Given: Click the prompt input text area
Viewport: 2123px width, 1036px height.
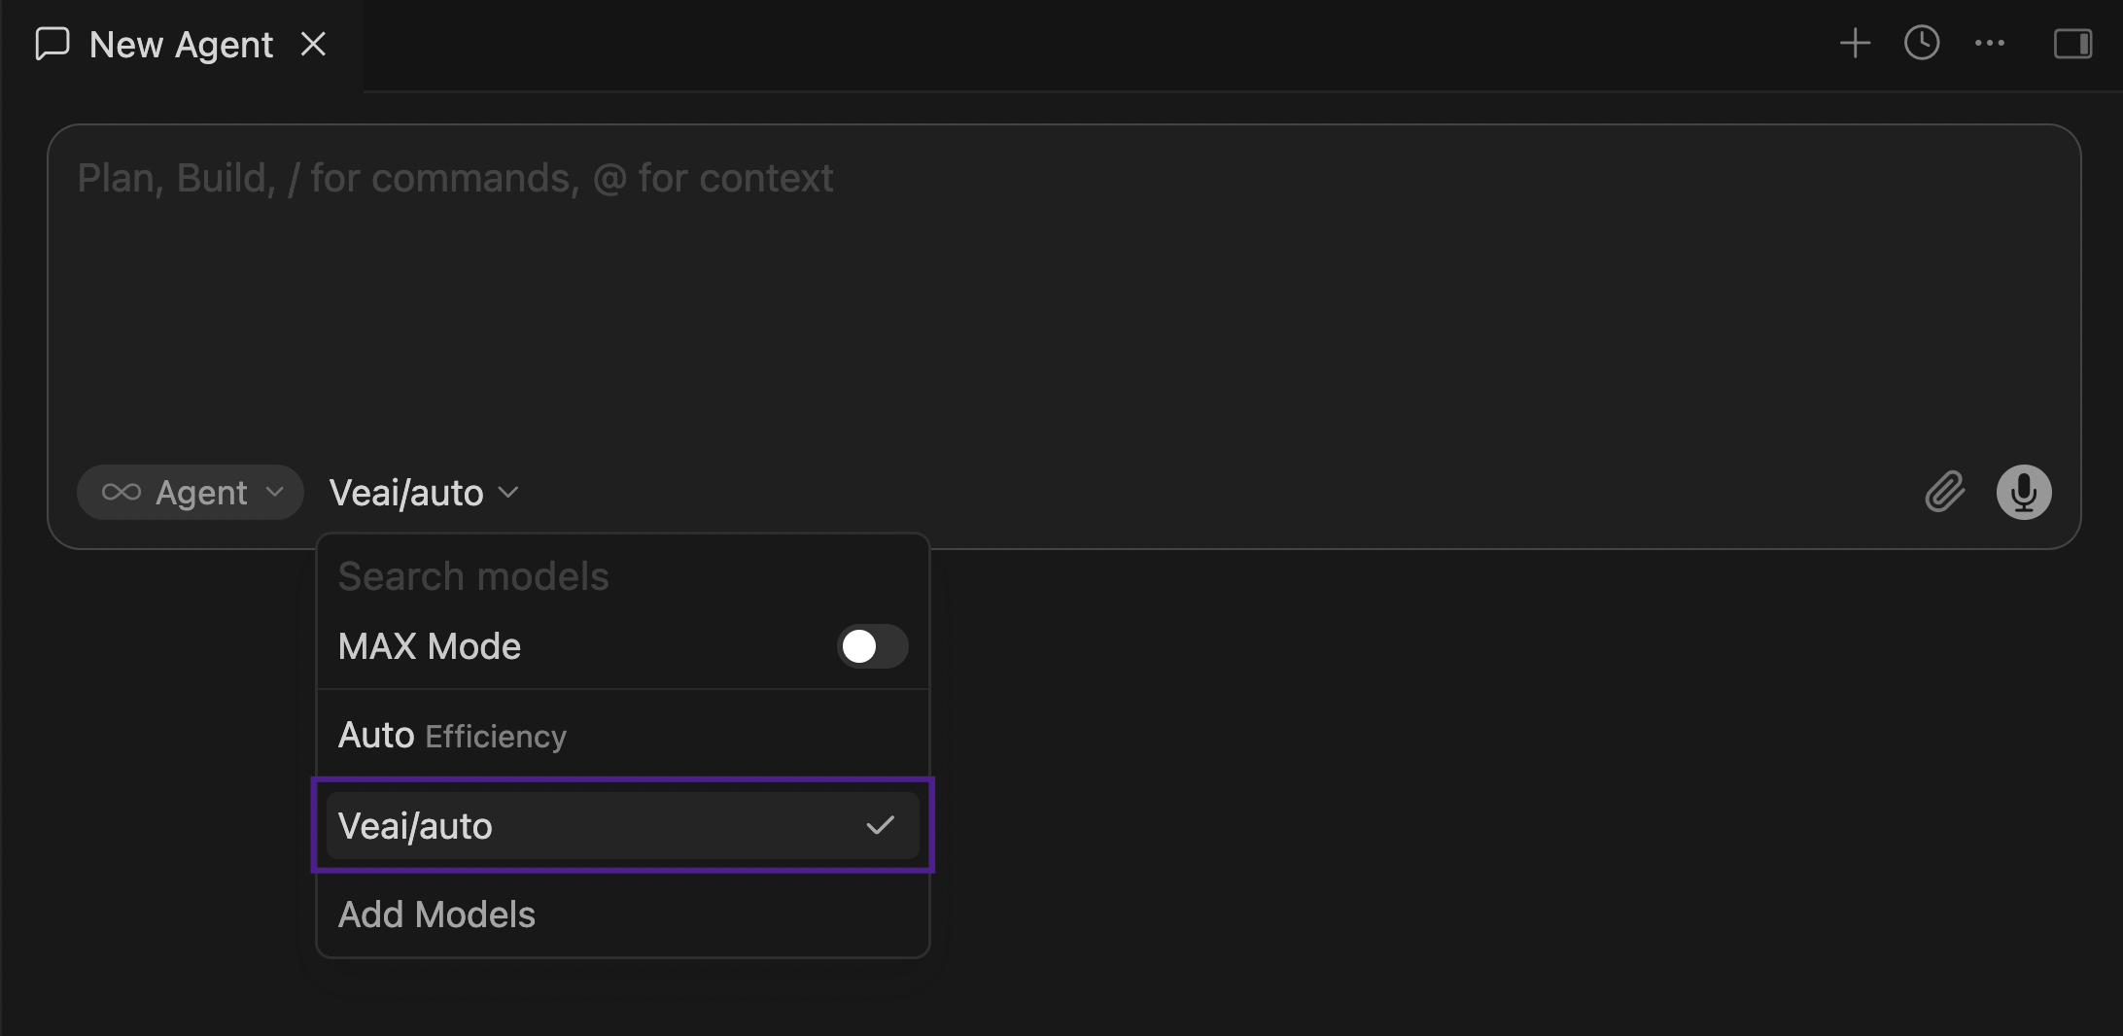Looking at the screenshot, I should click(1063, 292).
